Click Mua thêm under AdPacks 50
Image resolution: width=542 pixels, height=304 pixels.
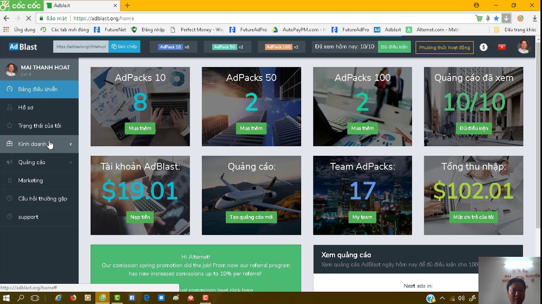coord(251,128)
